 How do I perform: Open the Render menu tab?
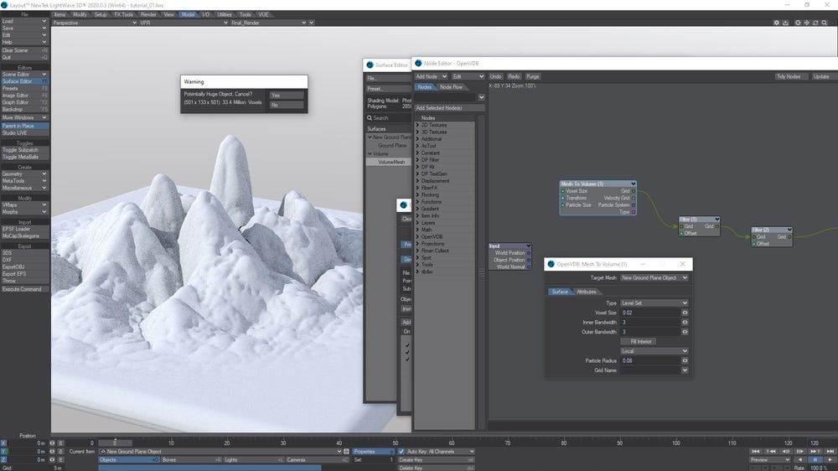tap(148, 14)
